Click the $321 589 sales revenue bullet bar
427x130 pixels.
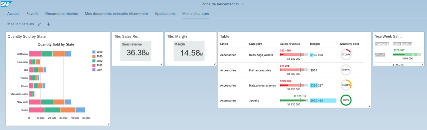(294, 55)
